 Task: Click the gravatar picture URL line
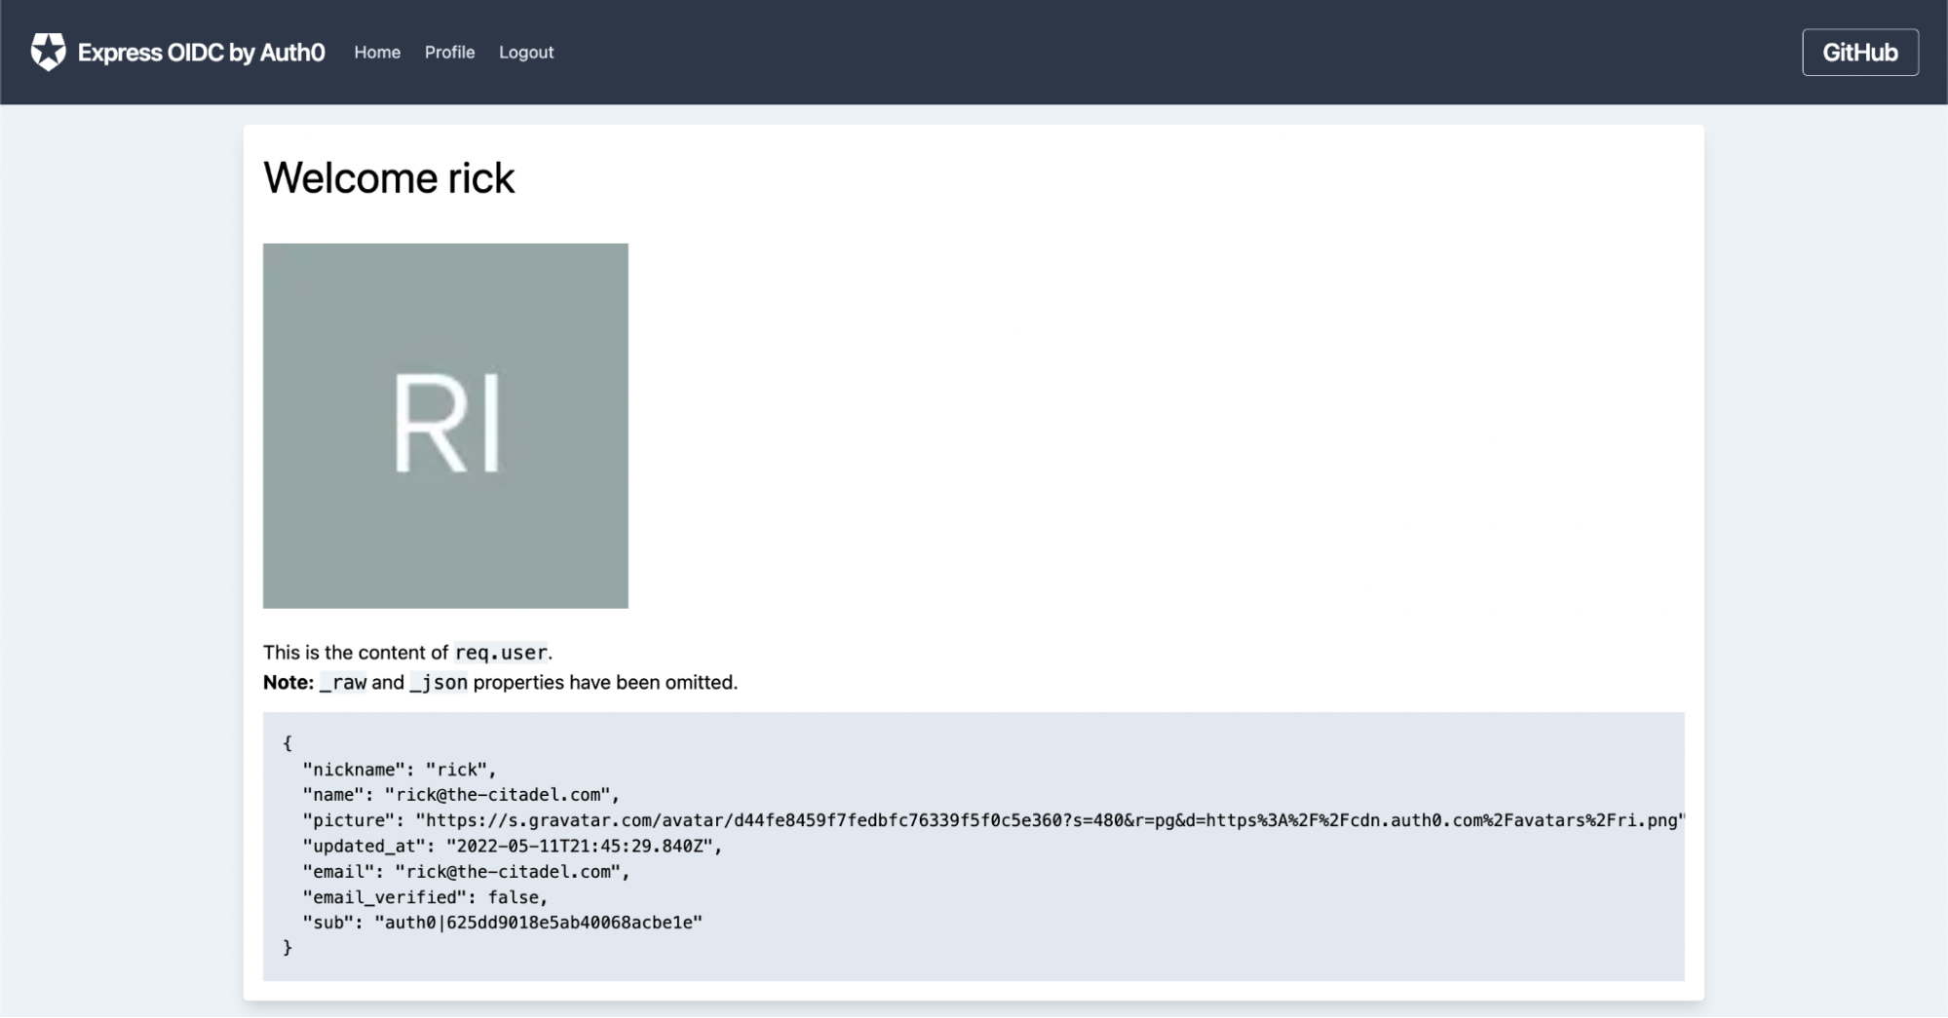pos(993,820)
